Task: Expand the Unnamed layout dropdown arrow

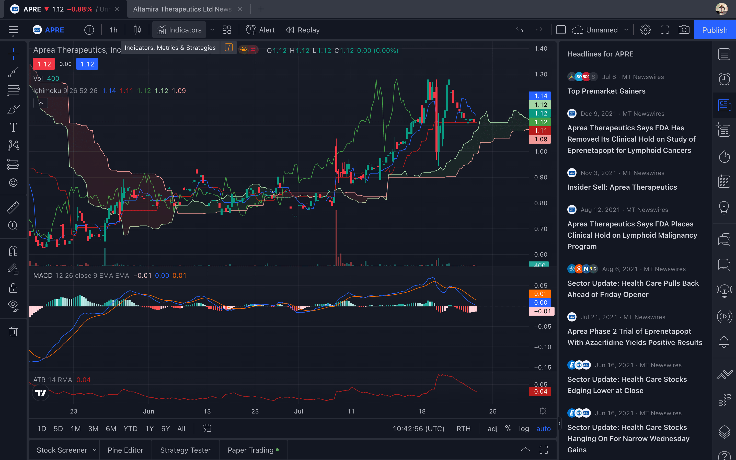Action: 626,30
